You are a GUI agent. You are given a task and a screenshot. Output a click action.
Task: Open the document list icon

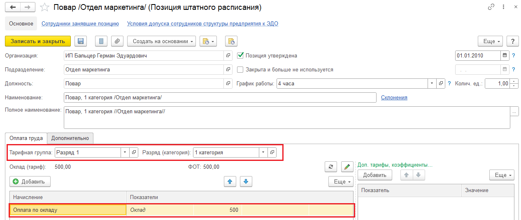[101, 41]
